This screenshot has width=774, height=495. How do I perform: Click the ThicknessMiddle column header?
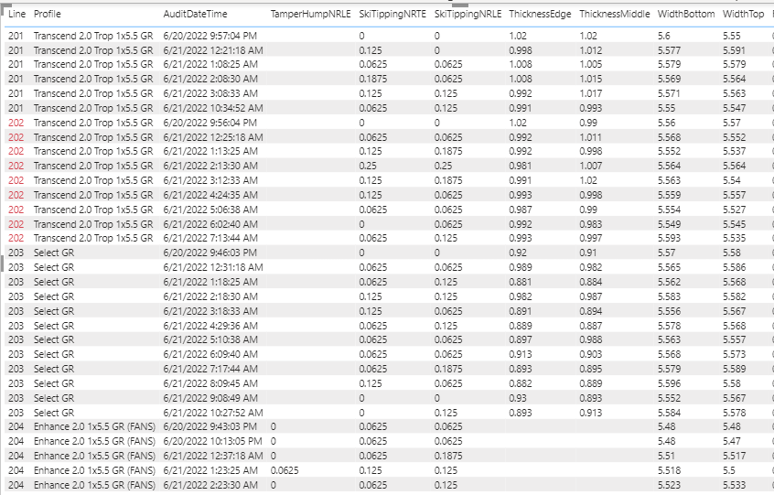pyautogui.click(x=615, y=14)
